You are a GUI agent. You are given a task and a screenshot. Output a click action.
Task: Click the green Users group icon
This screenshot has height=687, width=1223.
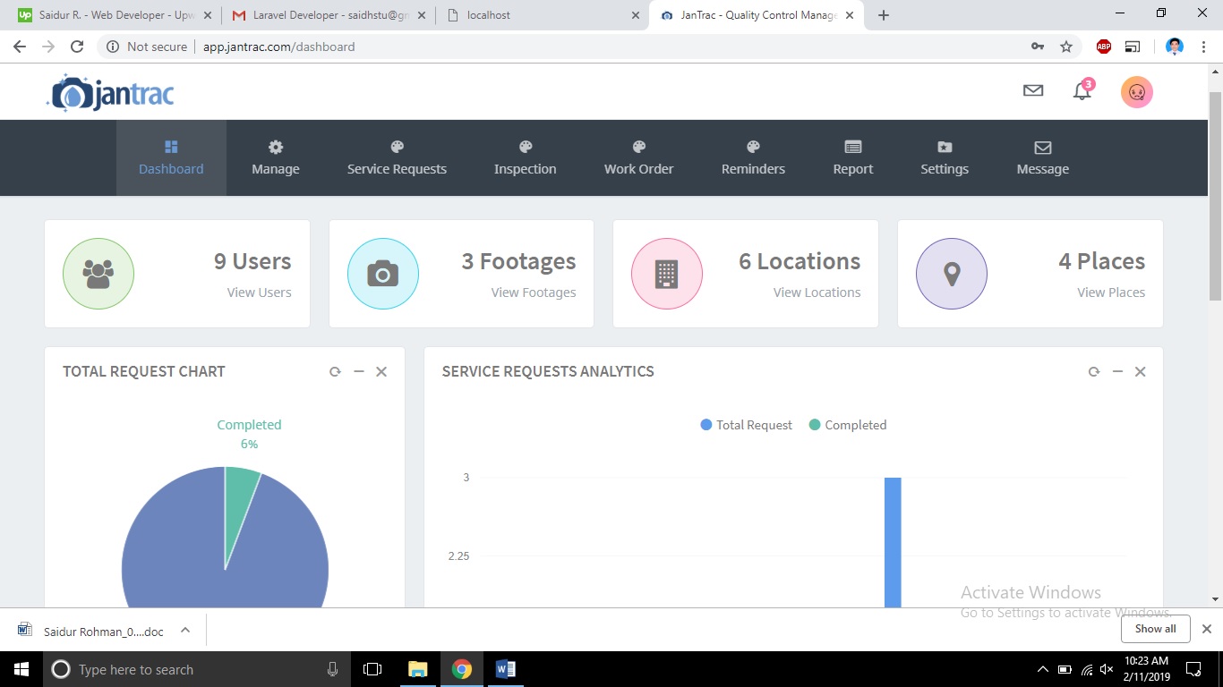coord(98,274)
